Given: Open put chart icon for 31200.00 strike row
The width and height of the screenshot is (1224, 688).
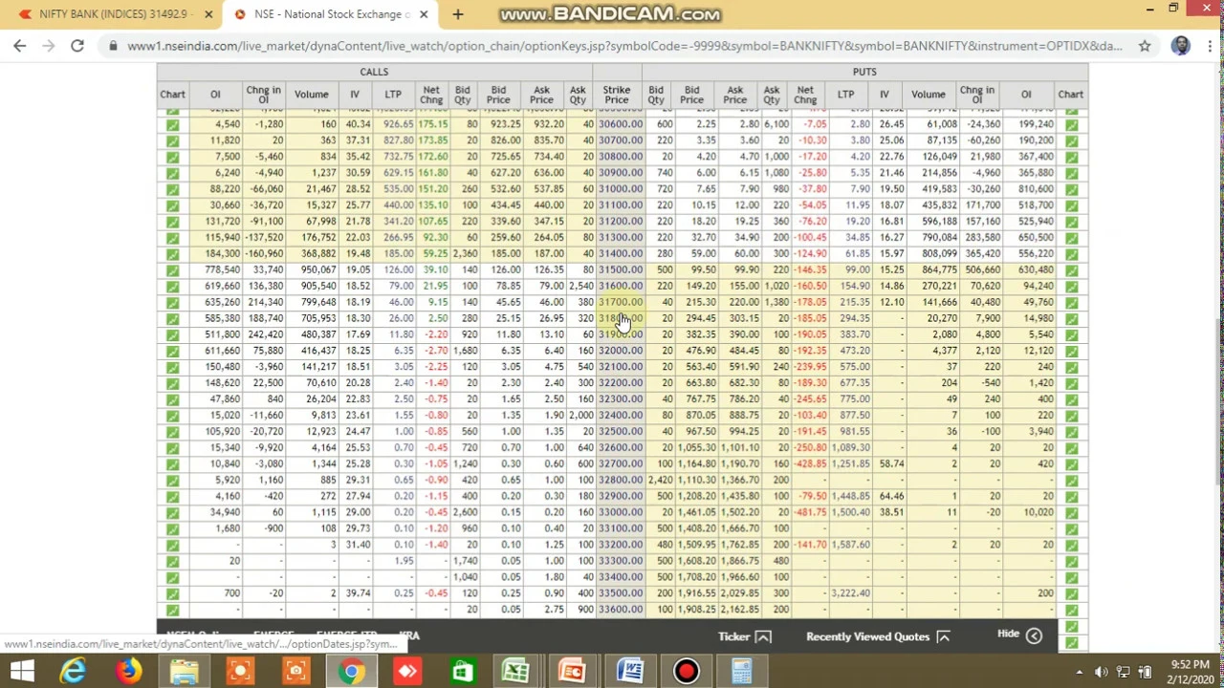Looking at the screenshot, I should coord(1071,222).
